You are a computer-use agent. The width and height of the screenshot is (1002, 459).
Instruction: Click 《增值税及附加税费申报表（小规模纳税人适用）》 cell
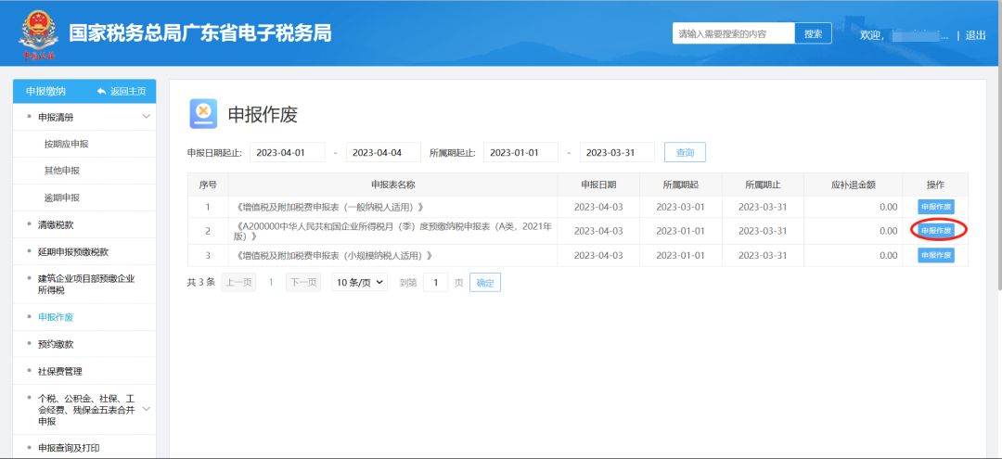tap(393, 255)
